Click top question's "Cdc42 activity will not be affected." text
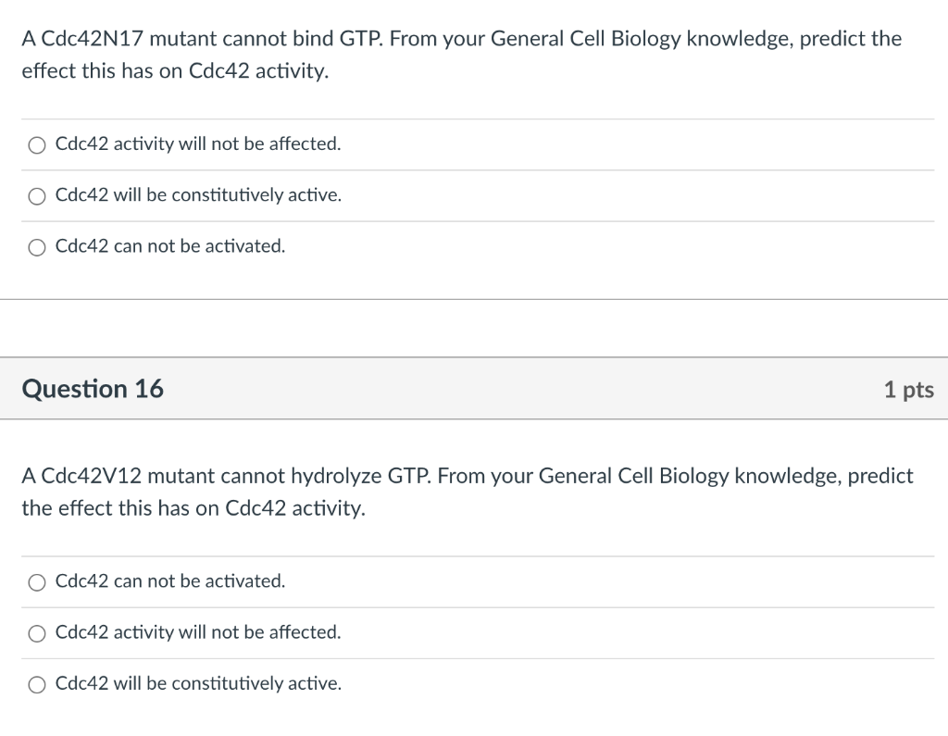The width and height of the screenshot is (948, 736). tap(198, 144)
